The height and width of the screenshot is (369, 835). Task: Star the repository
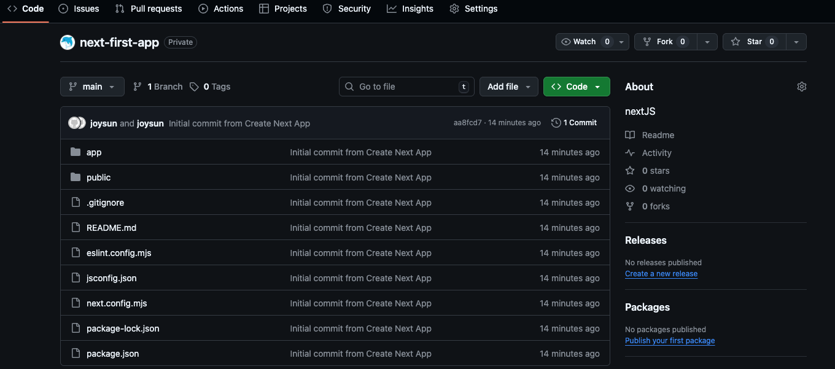[x=754, y=42]
